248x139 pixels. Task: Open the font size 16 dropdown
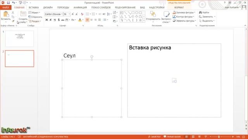pyautogui.click(x=69, y=14)
